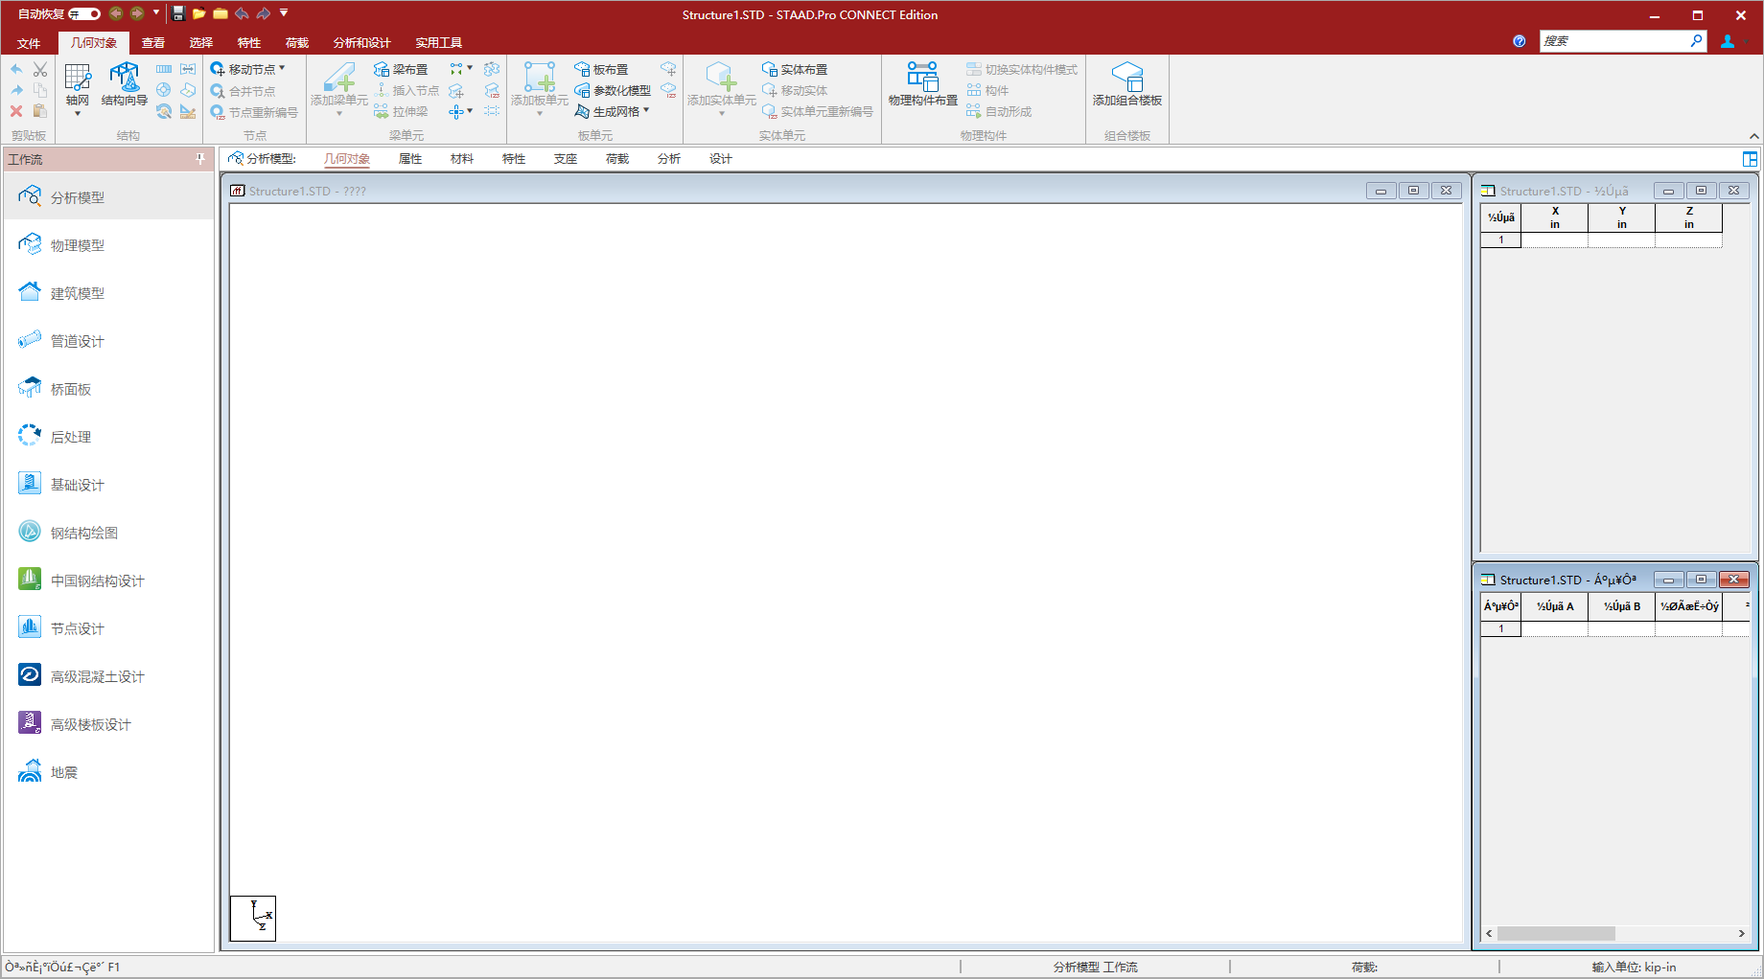
Task: Expand the 轴网 dropdown arrow
Action: click(x=78, y=114)
